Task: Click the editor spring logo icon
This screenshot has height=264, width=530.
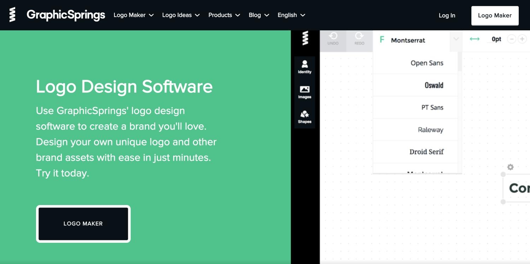Action: click(x=305, y=38)
